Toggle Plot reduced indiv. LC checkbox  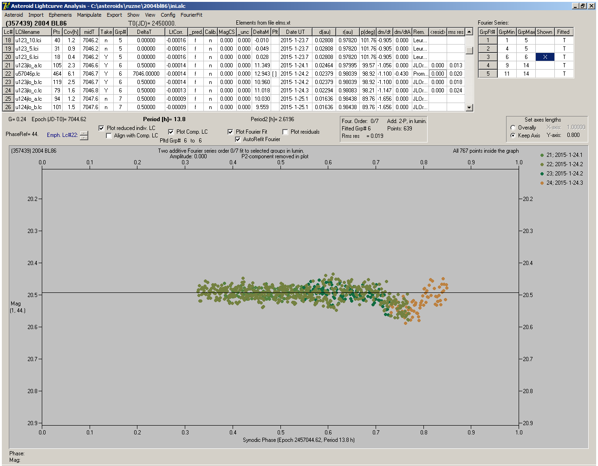102,128
